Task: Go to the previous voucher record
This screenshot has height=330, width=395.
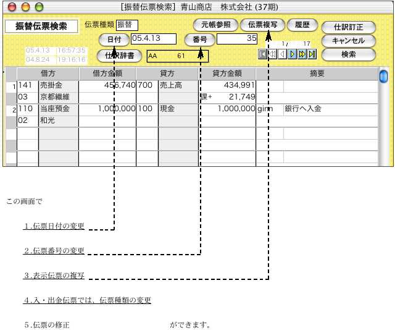Action: coord(282,54)
